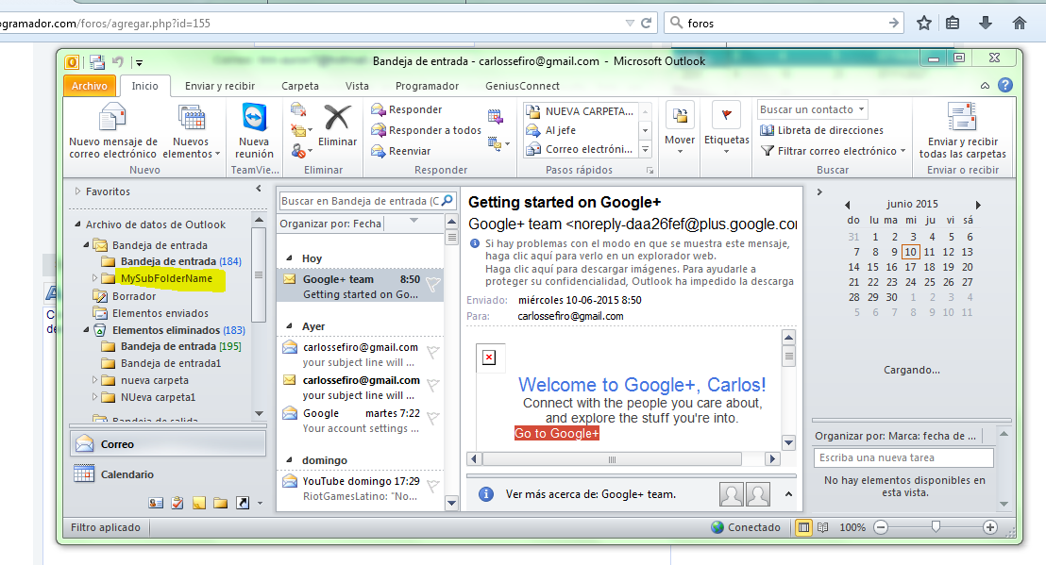Collapse the Elementos eliminados folder tree
Viewport: 1046px width, 565px height.
(x=86, y=330)
